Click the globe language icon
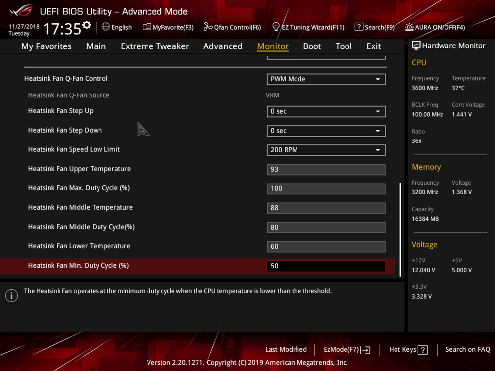Viewport: 495px width, 371px height. (x=106, y=27)
